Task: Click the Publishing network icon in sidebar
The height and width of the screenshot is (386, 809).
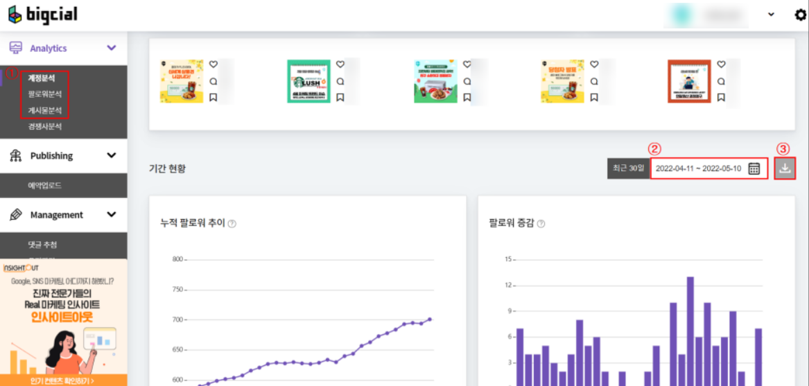Action: (x=16, y=155)
